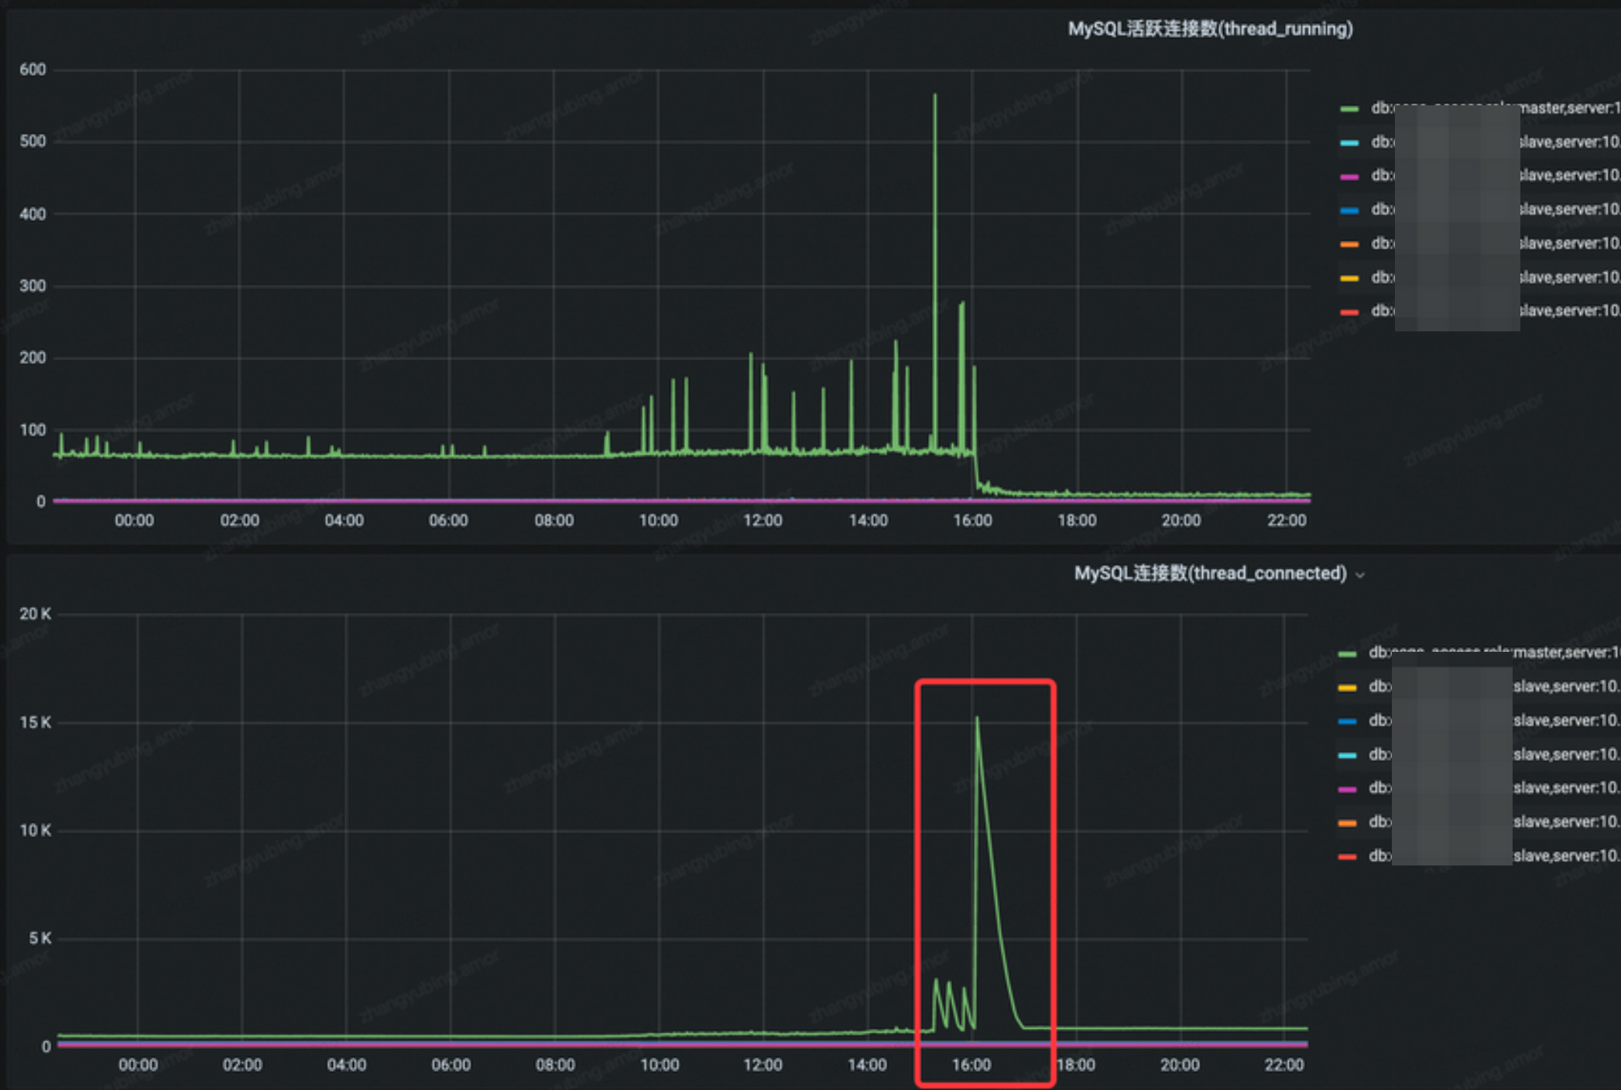Click the 100 y-axis label in thread_running panel
1621x1090 pixels.
[33, 430]
